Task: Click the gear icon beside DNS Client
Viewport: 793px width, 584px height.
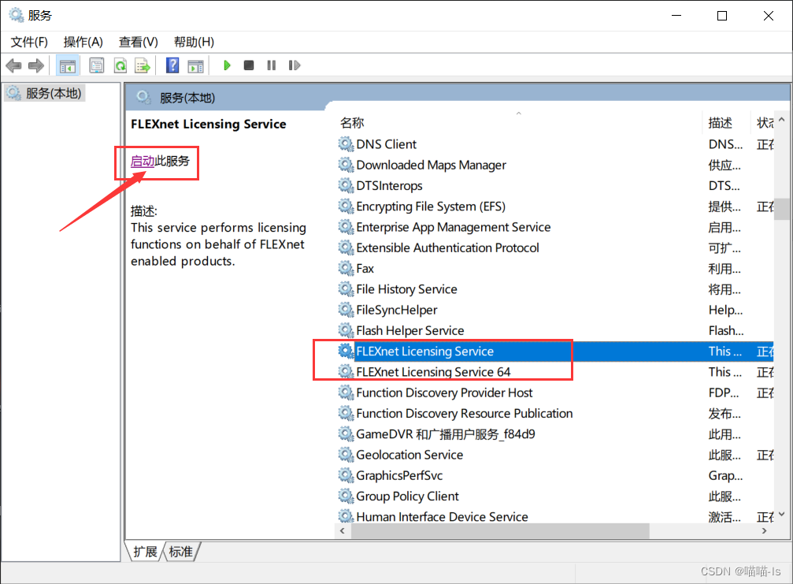Action: coord(346,144)
